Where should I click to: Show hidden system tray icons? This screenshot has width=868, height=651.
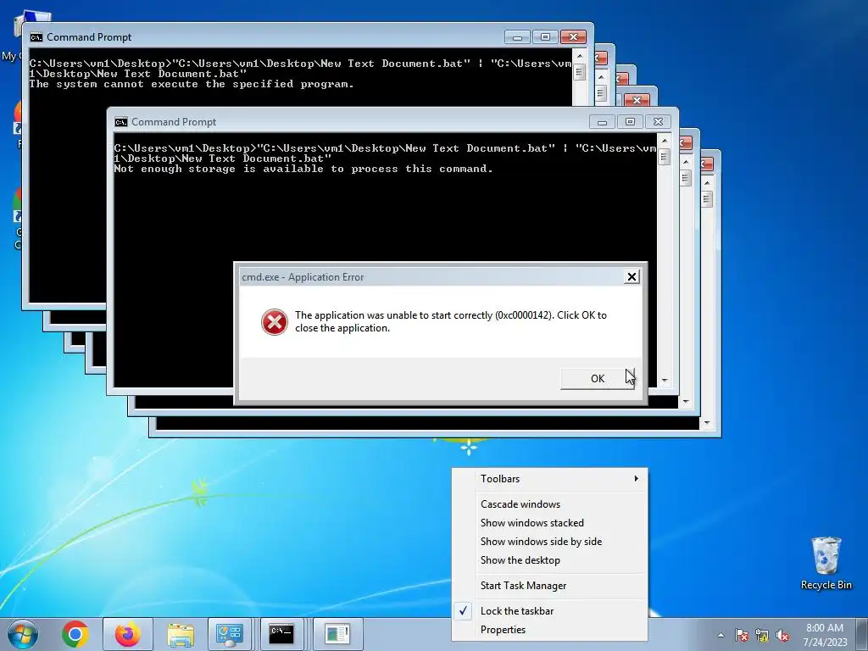(721, 635)
